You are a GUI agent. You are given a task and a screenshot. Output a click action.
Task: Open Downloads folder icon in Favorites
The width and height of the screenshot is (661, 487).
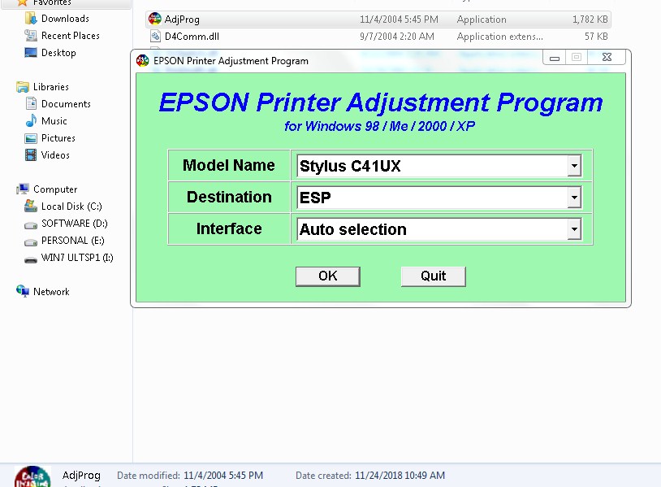point(31,19)
